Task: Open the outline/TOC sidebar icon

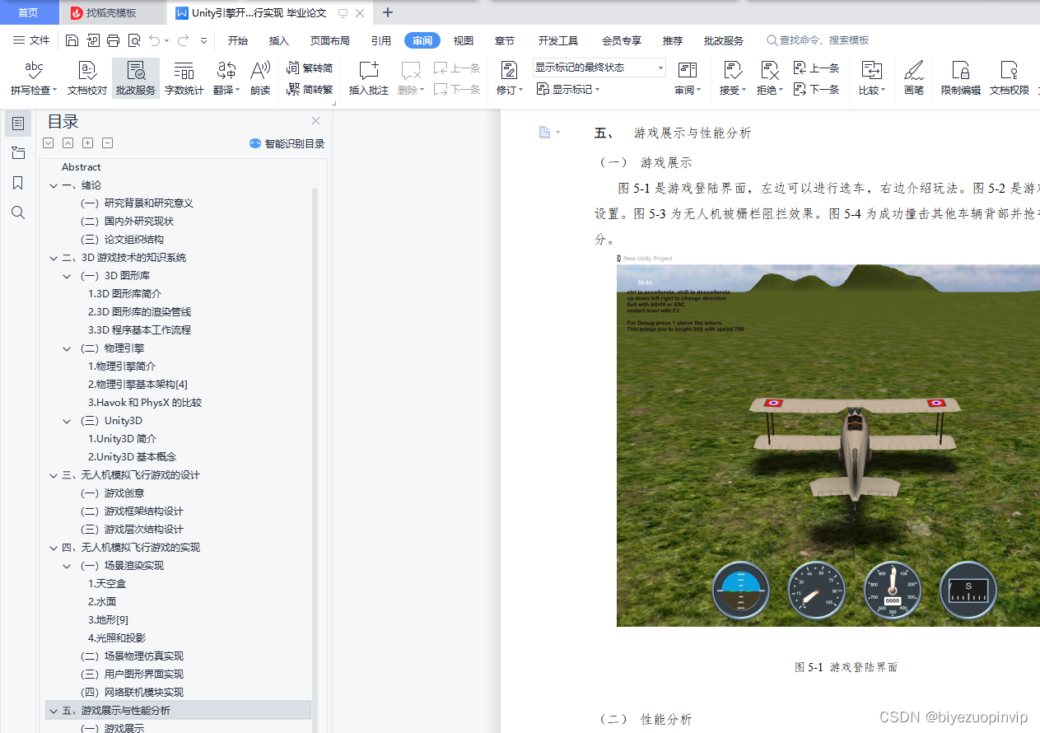Action: coord(18,124)
